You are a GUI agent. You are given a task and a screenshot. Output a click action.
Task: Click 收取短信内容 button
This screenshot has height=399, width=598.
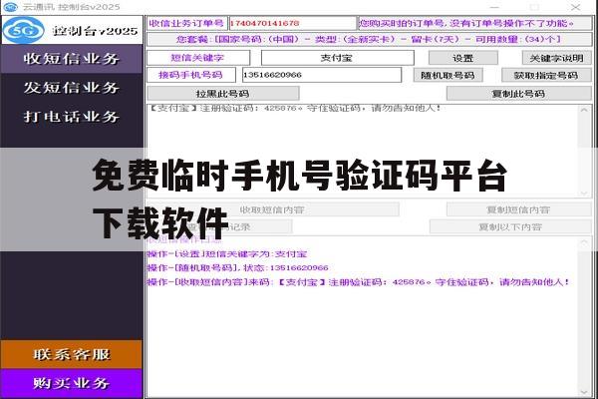point(273,209)
